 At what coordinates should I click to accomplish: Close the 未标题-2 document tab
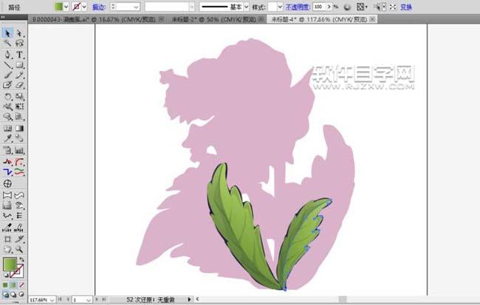pyautogui.click(x=261, y=19)
